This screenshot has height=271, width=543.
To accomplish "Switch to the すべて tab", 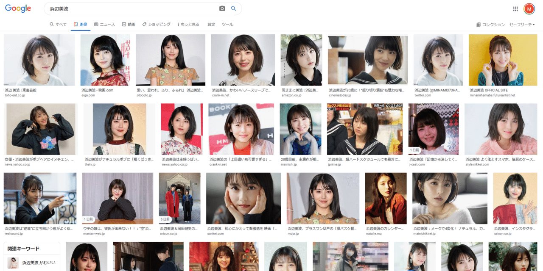I will pos(58,25).
